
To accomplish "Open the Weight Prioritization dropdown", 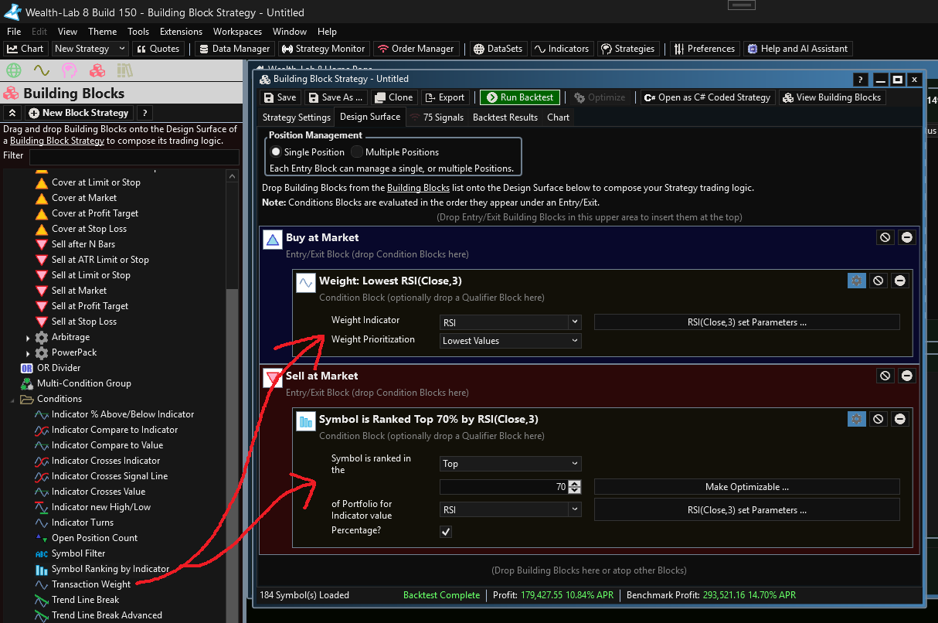I will pyautogui.click(x=510, y=341).
